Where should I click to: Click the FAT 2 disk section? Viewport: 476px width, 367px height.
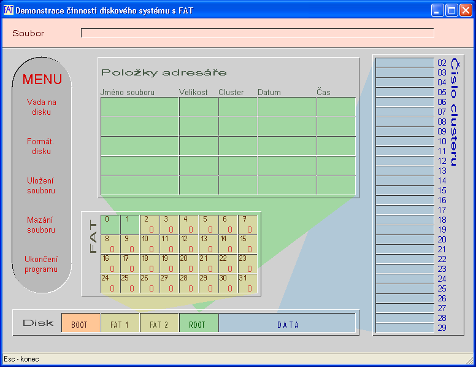coord(159,323)
